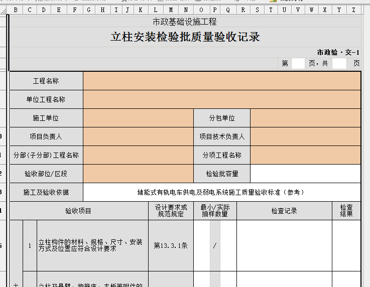Click the 工程名称 input cell
This screenshot has width=370, height=287.
(222, 81)
